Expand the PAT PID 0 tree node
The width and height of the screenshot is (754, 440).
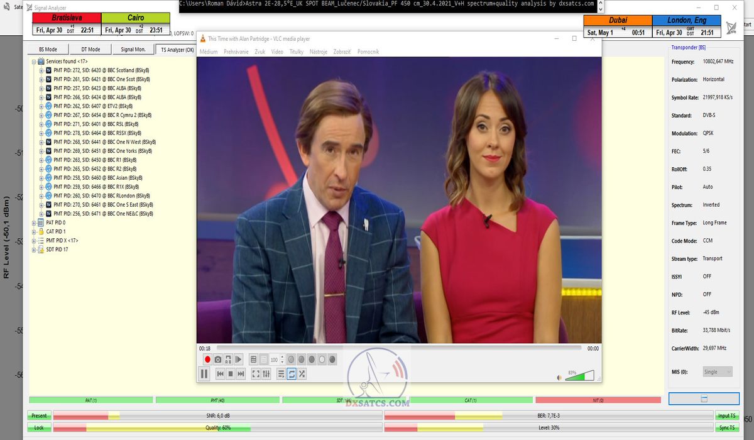coord(34,223)
